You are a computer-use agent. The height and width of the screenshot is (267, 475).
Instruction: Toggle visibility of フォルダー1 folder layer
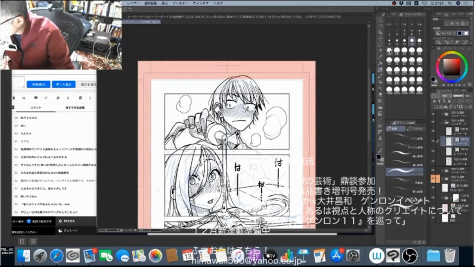[433, 122]
